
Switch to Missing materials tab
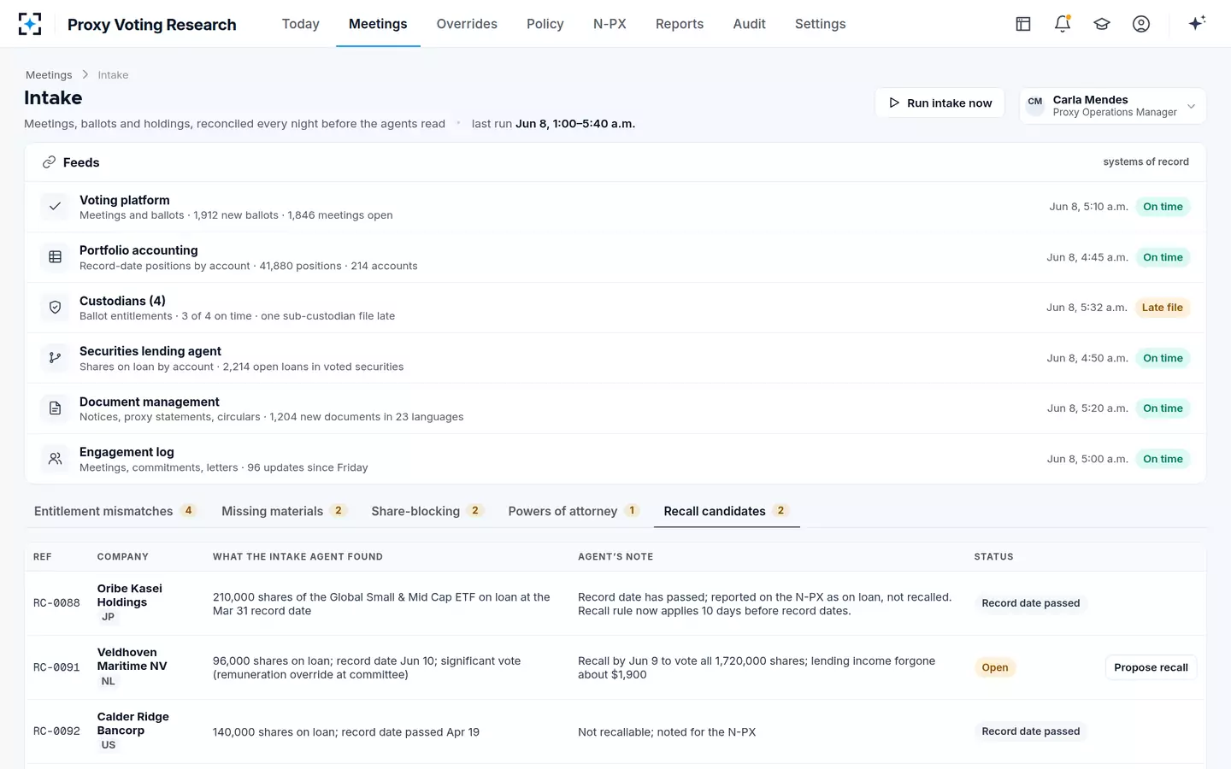[284, 511]
